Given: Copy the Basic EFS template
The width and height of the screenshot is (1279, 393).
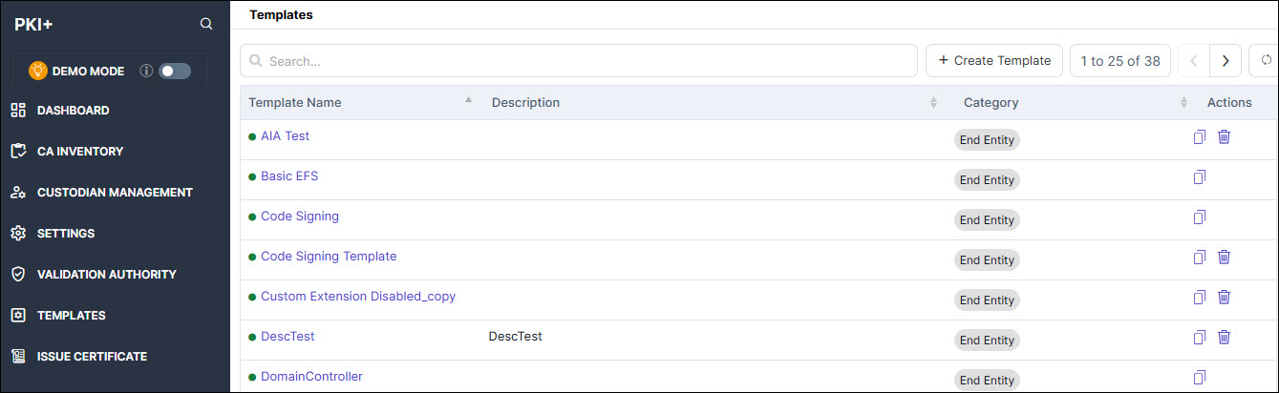Looking at the screenshot, I should click(x=1200, y=176).
